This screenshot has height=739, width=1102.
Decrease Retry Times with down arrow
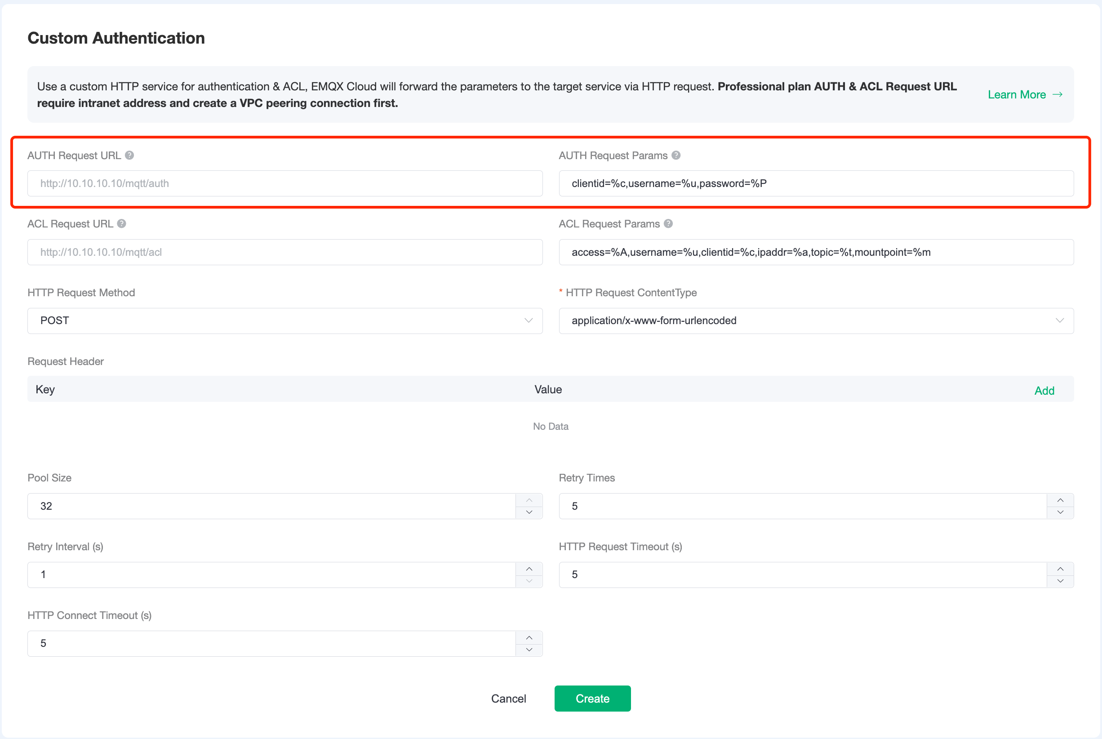coord(1060,512)
